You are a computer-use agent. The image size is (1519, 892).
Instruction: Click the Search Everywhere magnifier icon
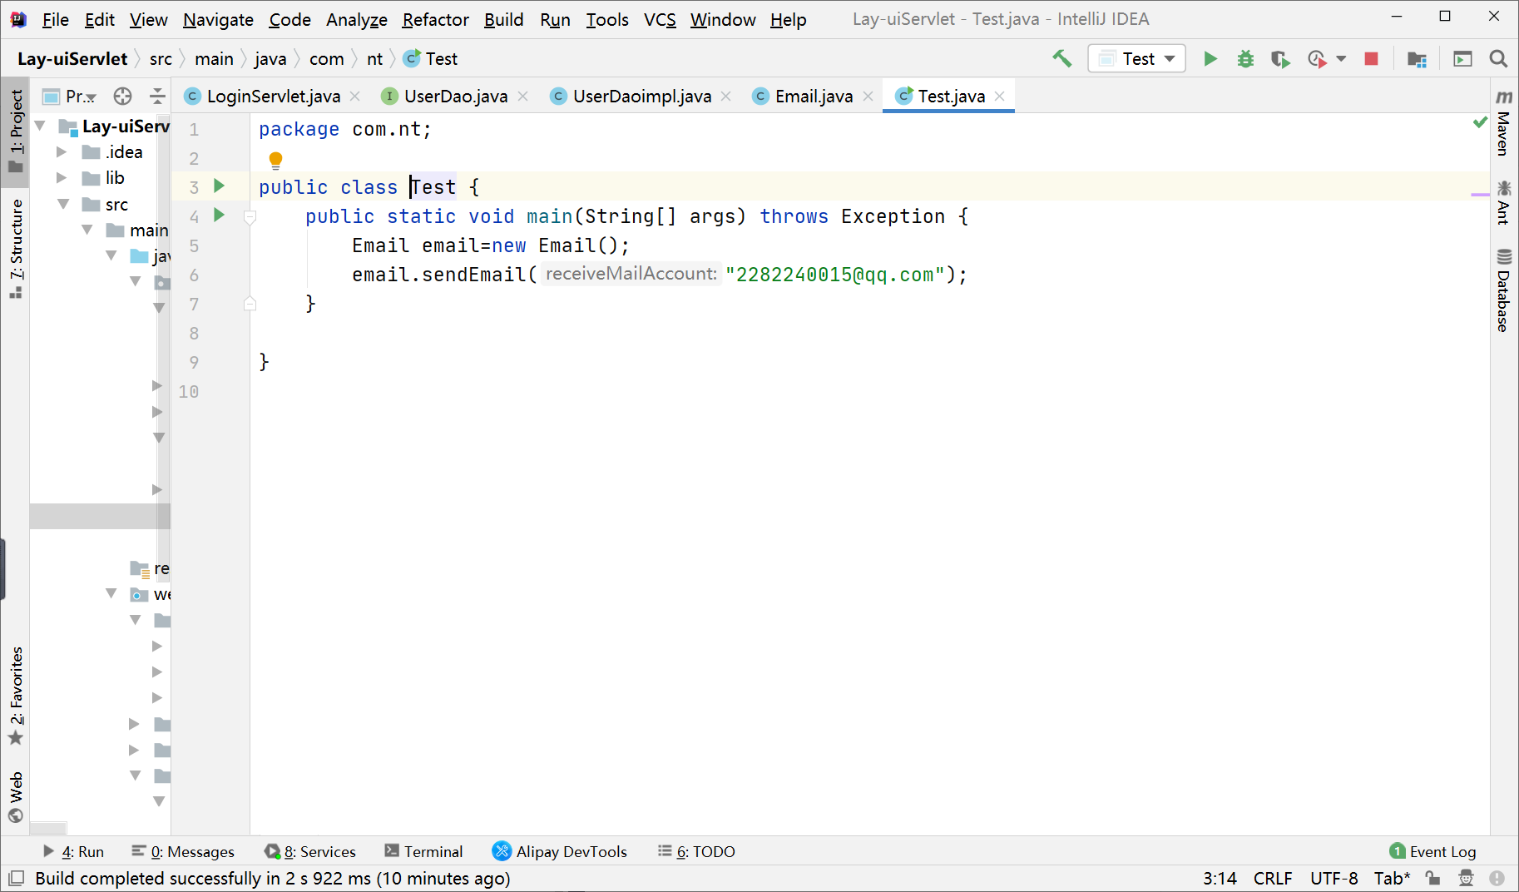pos(1497,58)
